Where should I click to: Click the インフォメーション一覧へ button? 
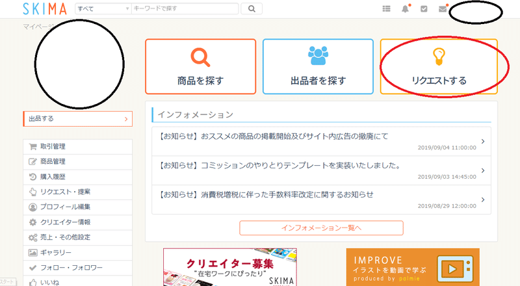click(x=321, y=228)
